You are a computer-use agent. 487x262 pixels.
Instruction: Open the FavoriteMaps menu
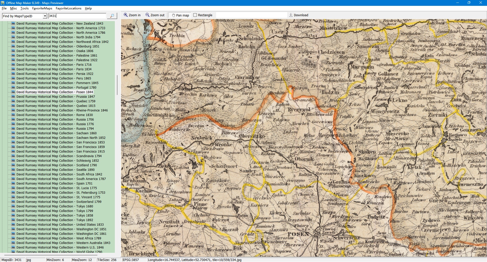coord(42,8)
